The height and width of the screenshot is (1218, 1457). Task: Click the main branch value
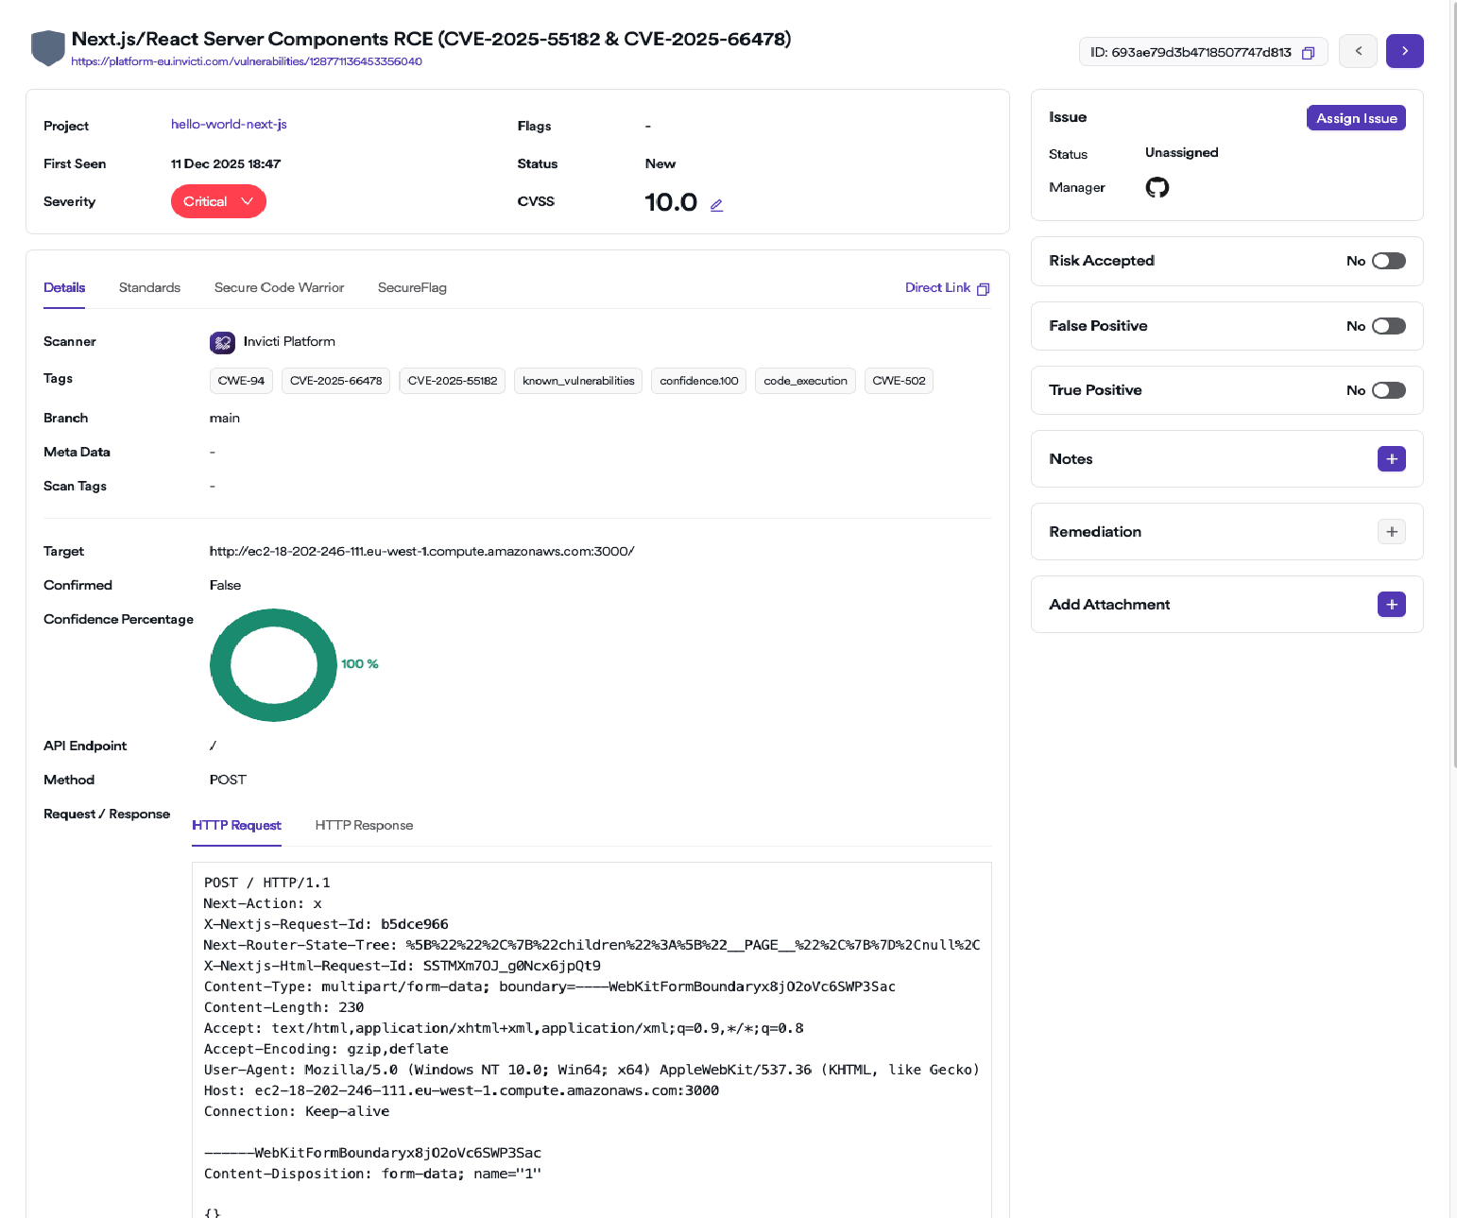click(x=225, y=418)
